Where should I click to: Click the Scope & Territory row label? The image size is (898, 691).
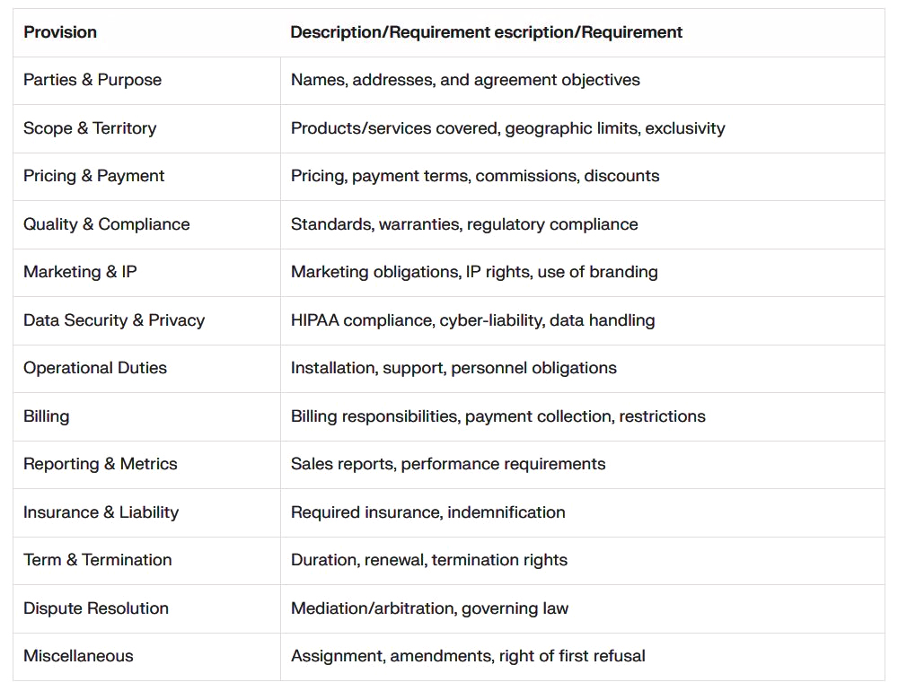90,128
